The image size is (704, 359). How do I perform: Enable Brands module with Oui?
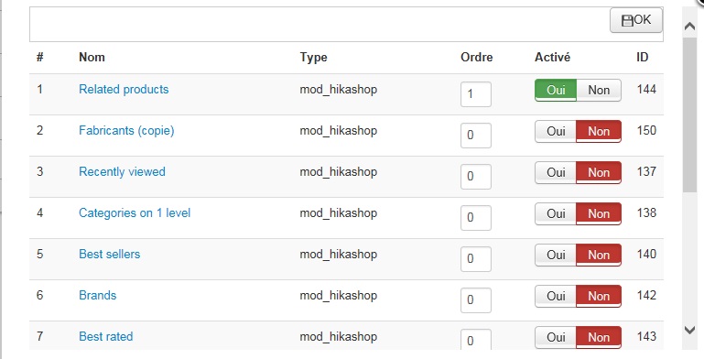coord(556,297)
